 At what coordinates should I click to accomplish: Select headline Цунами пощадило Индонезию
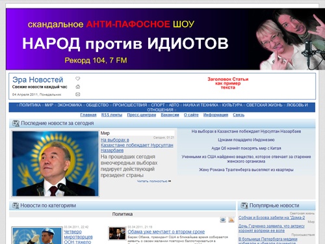(246, 140)
